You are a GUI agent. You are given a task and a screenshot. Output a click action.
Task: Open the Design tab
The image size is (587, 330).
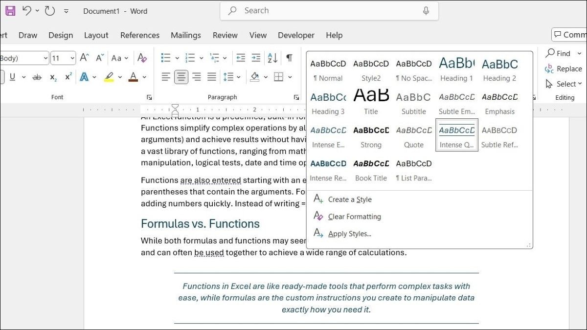tap(61, 35)
